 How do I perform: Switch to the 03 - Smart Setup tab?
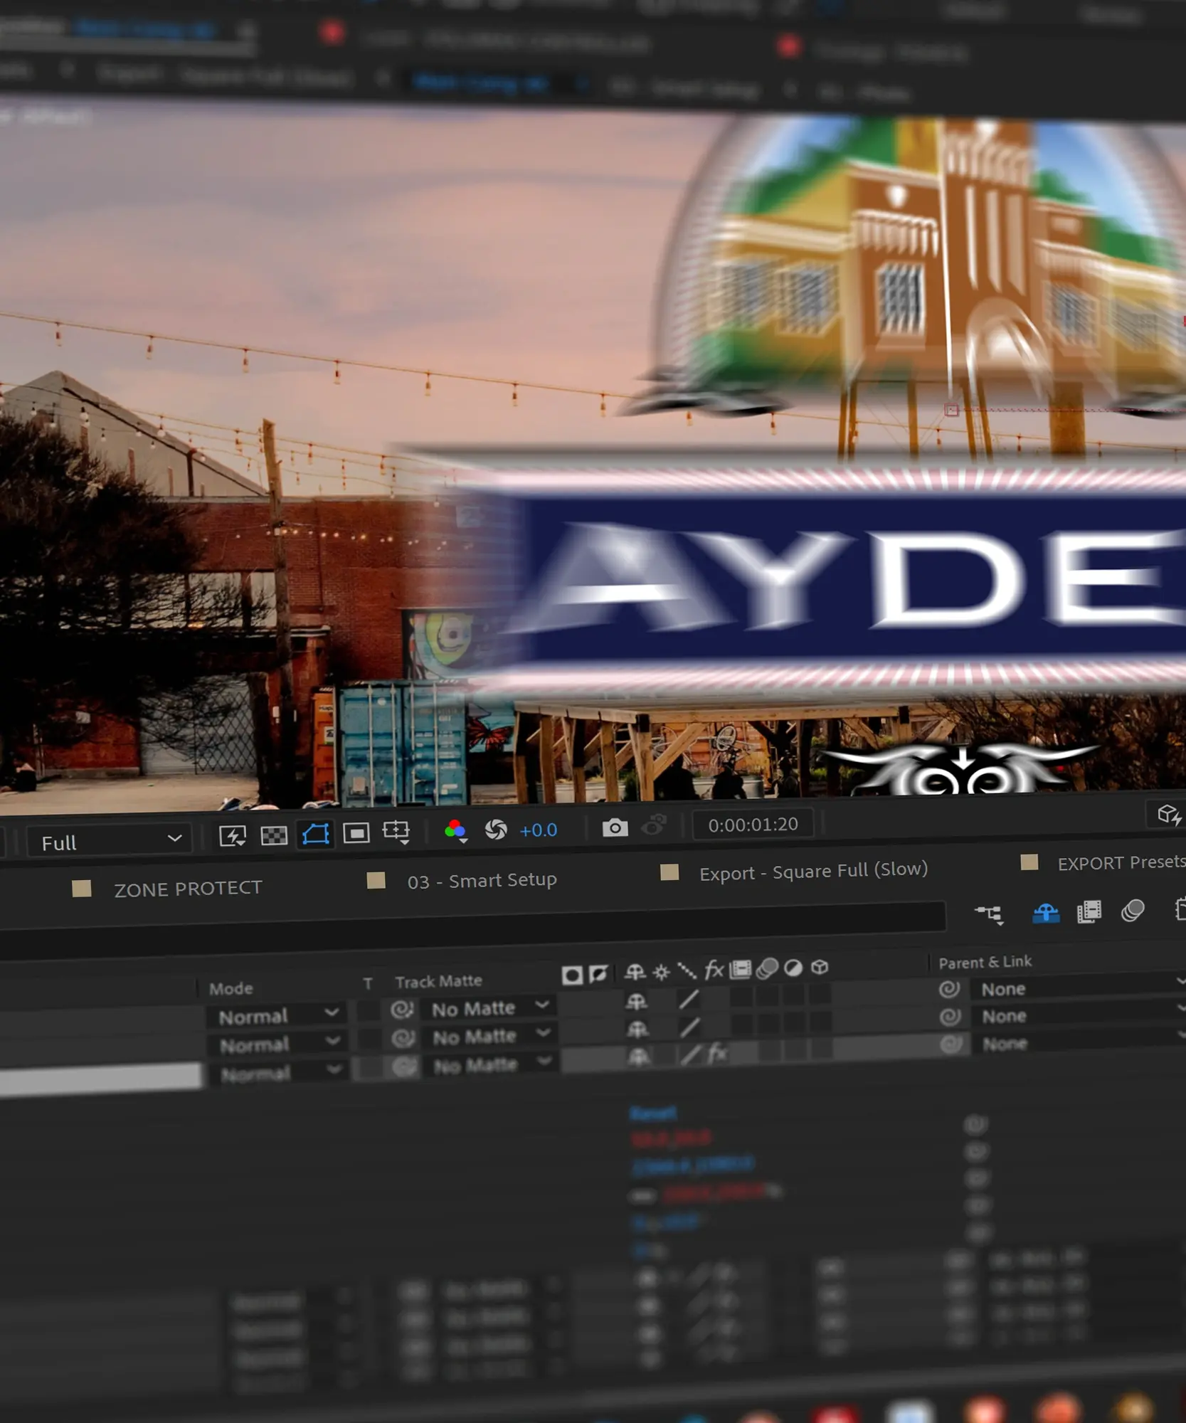pos(482,881)
